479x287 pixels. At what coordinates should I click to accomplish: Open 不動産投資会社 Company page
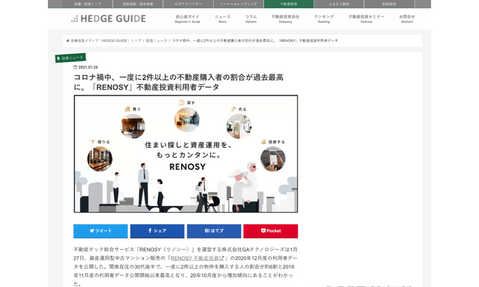[285, 18]
